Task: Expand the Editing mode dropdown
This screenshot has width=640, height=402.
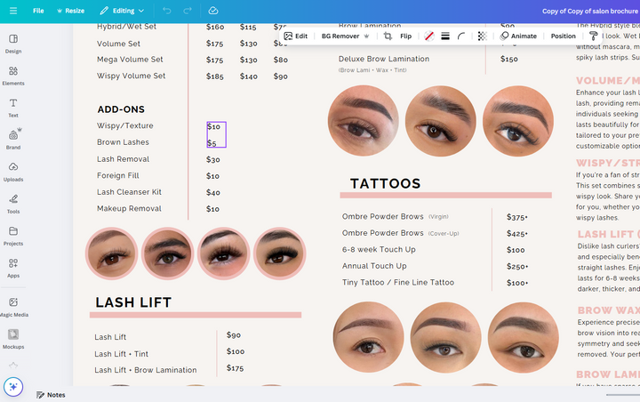Action: tap(122, 11)
